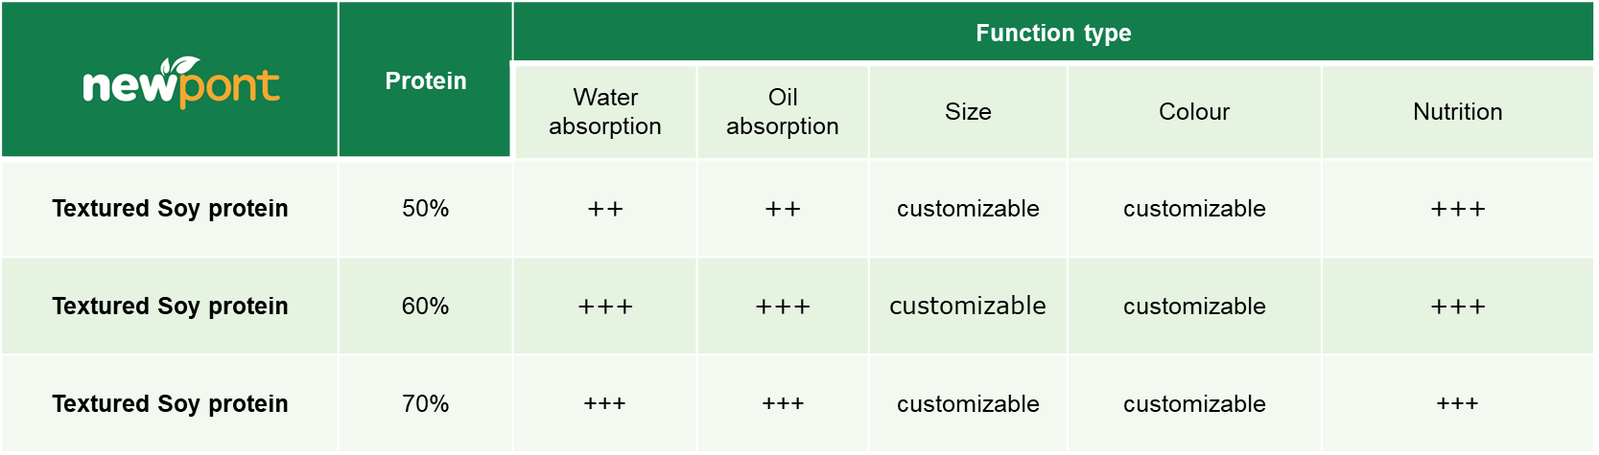Click the last row Textured Soy protein label
Screen dimensions: 1599x455
point(170,404)
